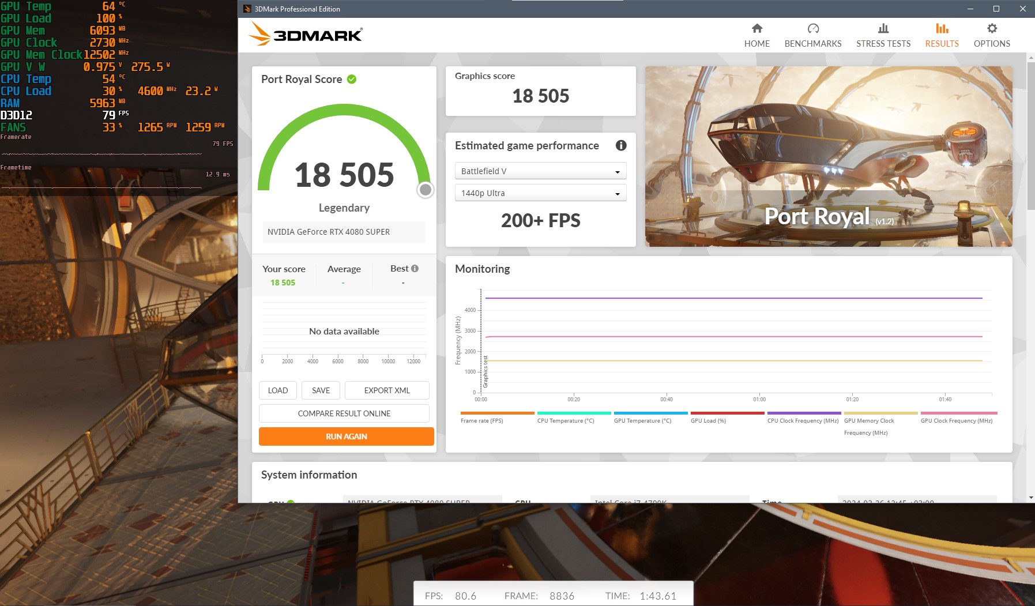Click the Port Royal Score title
The width and height of the screenshot is (1035, 606).
[x=302, y=79]
